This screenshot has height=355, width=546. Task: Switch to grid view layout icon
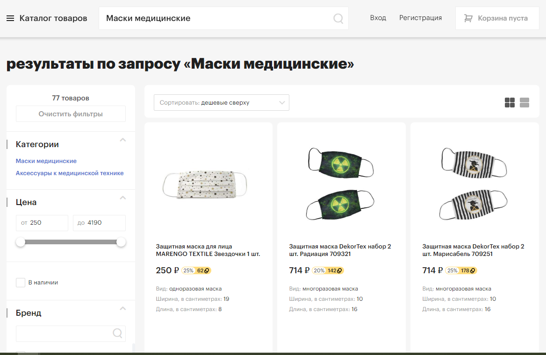point(510,102)
